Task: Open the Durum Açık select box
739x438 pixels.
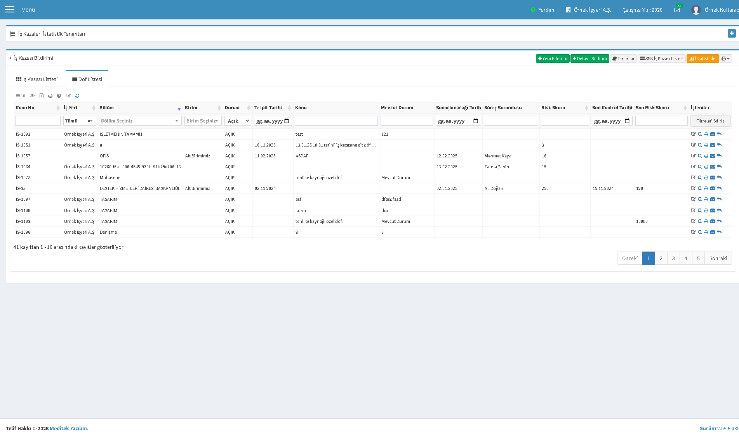Action: (x=238, y=121)
